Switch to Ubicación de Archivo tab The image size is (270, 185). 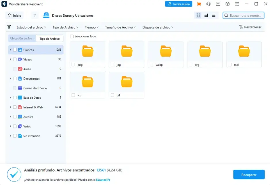[x=22, y=39]
